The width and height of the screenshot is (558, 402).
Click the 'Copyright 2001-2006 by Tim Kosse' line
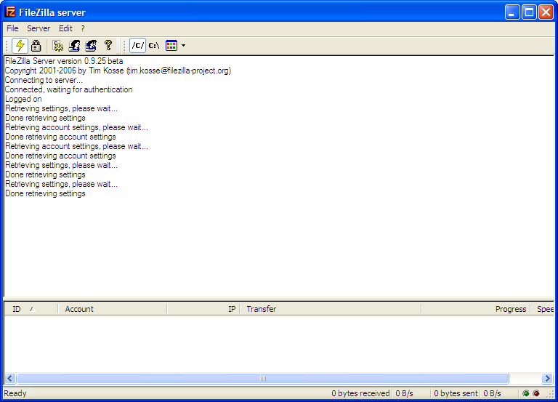(118, 71)
